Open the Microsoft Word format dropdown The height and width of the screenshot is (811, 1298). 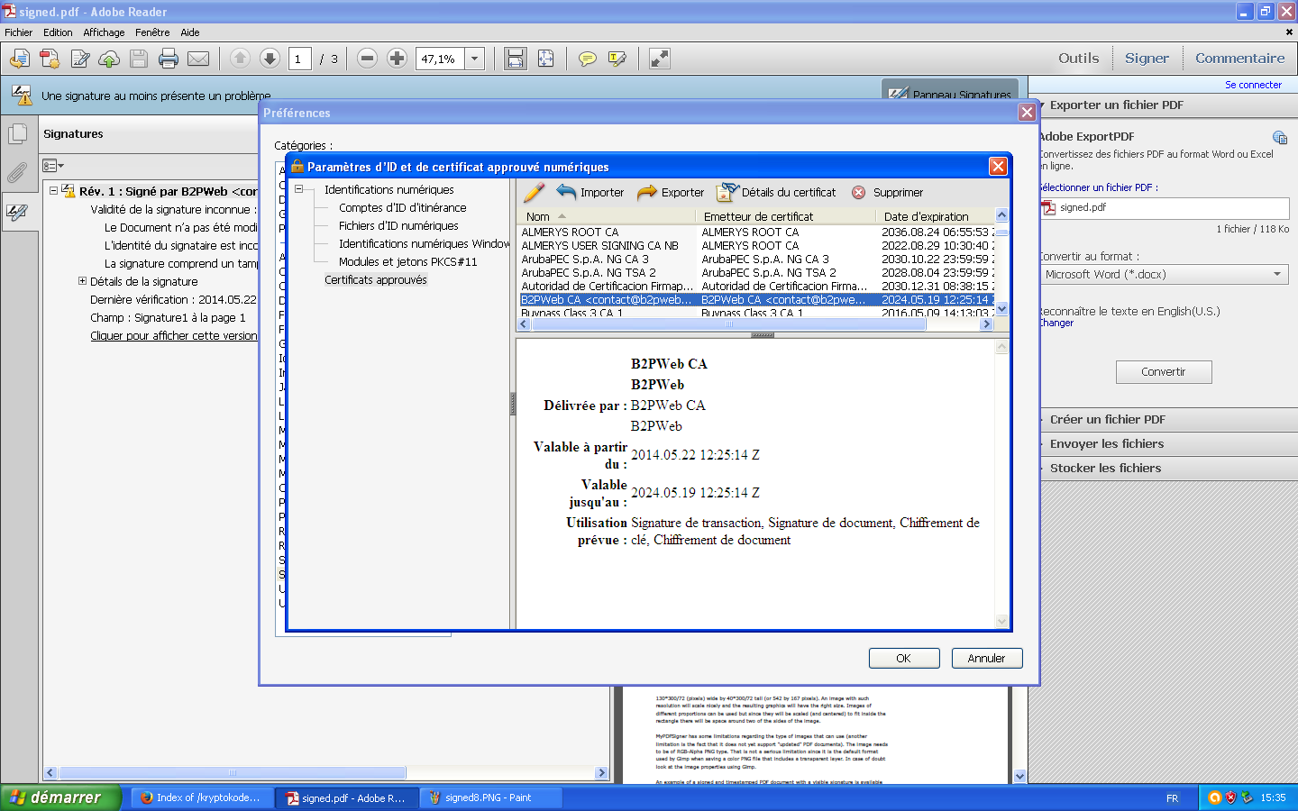pos(1276,274)
